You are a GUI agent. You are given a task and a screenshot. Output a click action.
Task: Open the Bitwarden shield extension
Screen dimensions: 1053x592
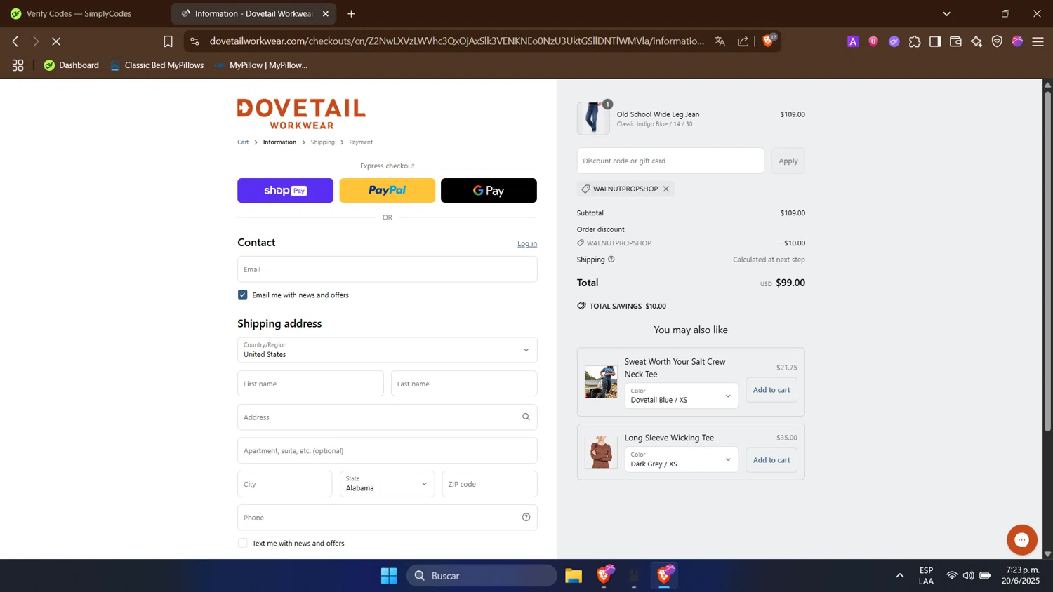pyautogui.click(x=873, y=41)
